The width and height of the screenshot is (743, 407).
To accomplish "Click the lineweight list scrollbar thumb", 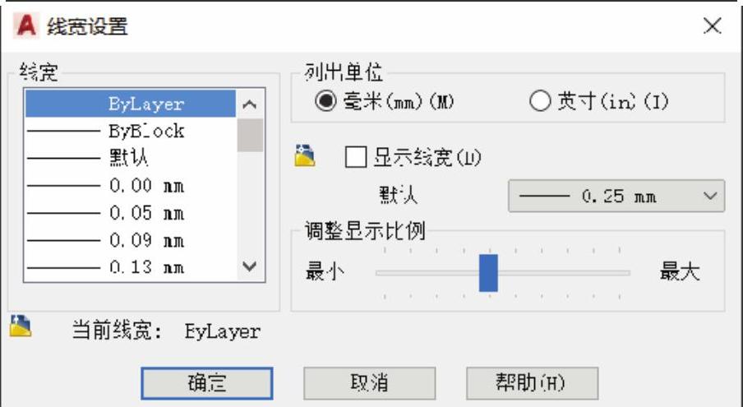I will [250, 135].
